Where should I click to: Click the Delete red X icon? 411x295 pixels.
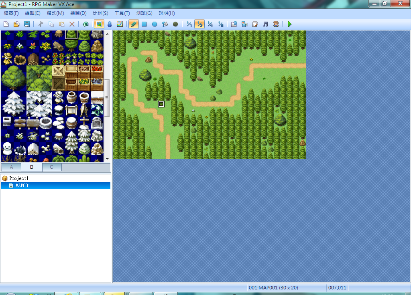click(72, 24)
